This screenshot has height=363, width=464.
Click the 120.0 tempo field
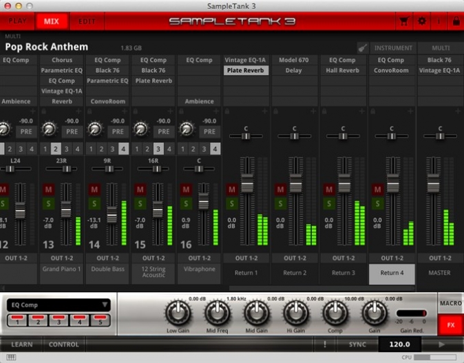399,344
